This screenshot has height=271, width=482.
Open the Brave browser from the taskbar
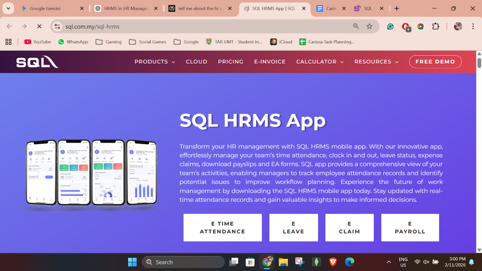tap(333, 262)
